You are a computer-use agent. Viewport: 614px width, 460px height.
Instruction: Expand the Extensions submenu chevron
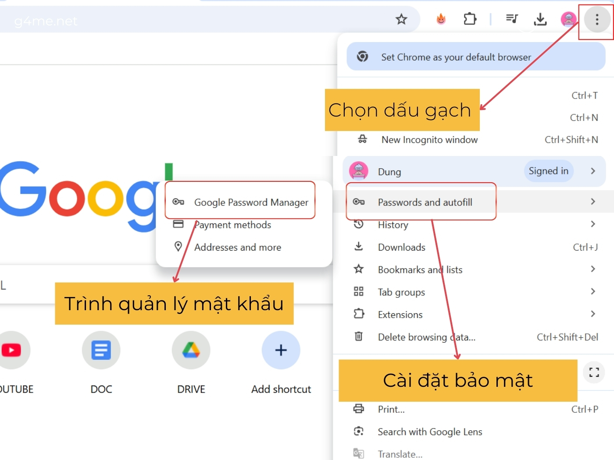(593, 314)
